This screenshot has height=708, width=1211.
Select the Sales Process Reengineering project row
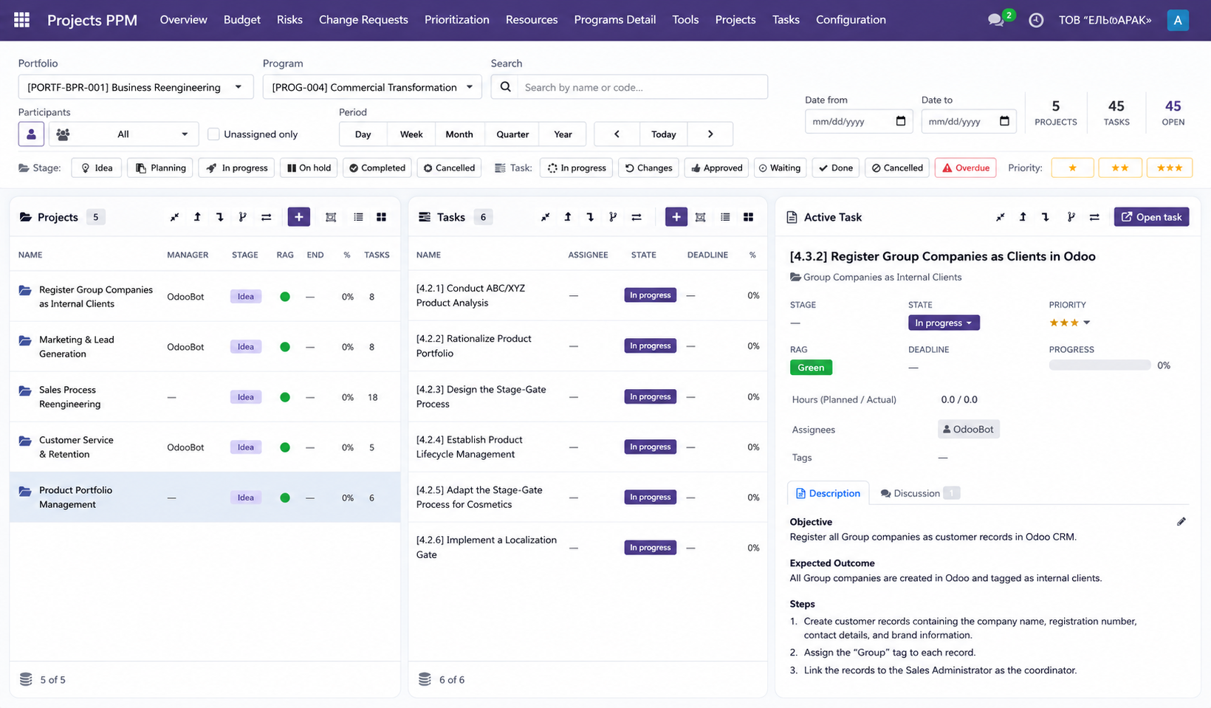tap(205, 397)
